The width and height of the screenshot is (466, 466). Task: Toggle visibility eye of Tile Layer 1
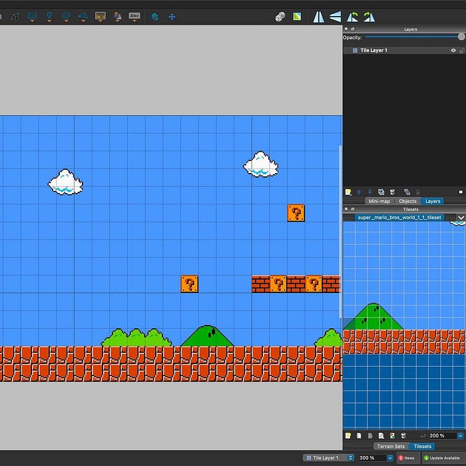click(x=453, y=51)
